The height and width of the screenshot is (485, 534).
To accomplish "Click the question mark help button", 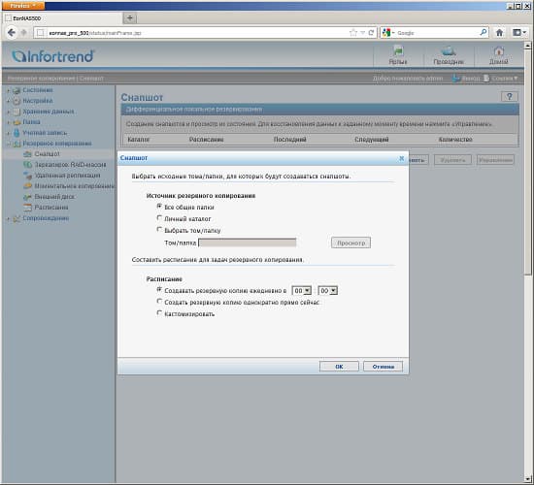I will pos(510,97).
